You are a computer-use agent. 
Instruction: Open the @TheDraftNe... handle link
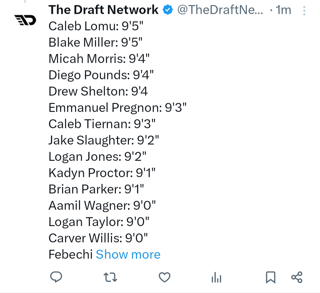pos(220,10)
